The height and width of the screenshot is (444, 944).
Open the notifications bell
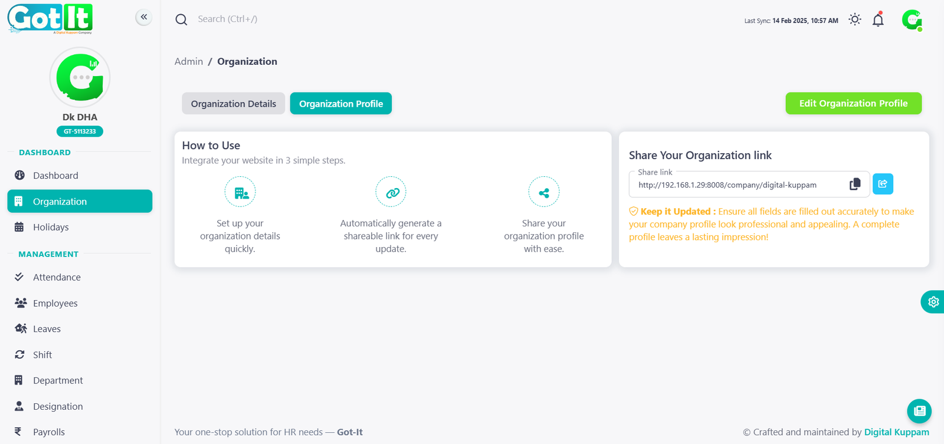(x=878, y=20)
